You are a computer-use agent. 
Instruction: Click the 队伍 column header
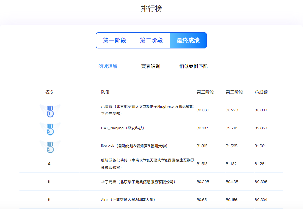(105, 92)
